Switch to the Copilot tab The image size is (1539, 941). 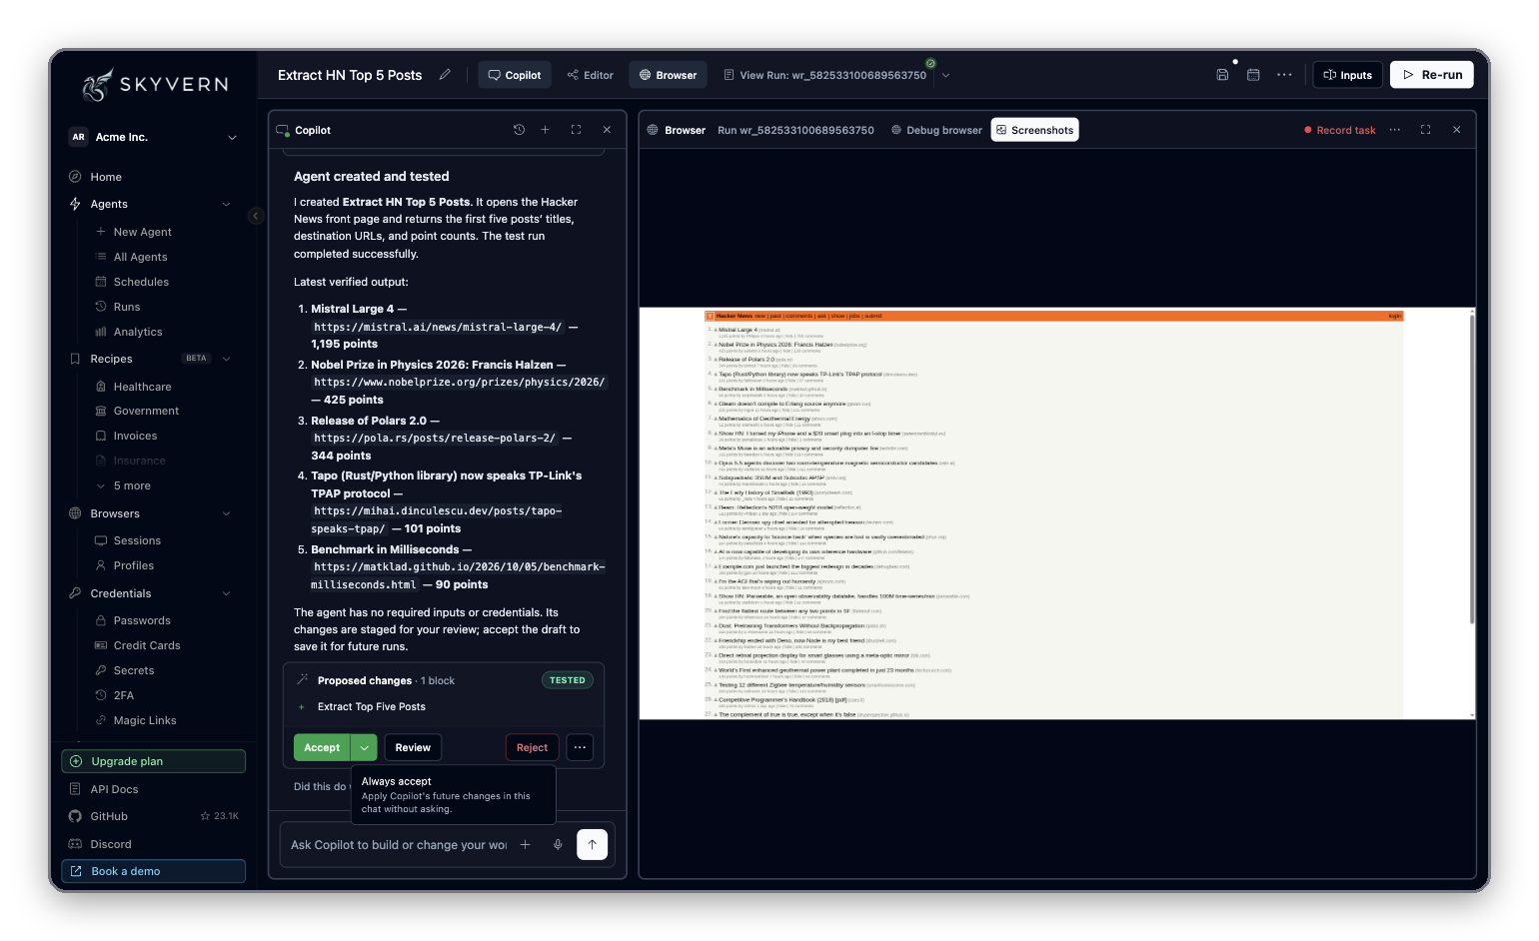pyautogui.click(x=515, y=75)
